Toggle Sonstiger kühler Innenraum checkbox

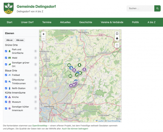(6, 108)
